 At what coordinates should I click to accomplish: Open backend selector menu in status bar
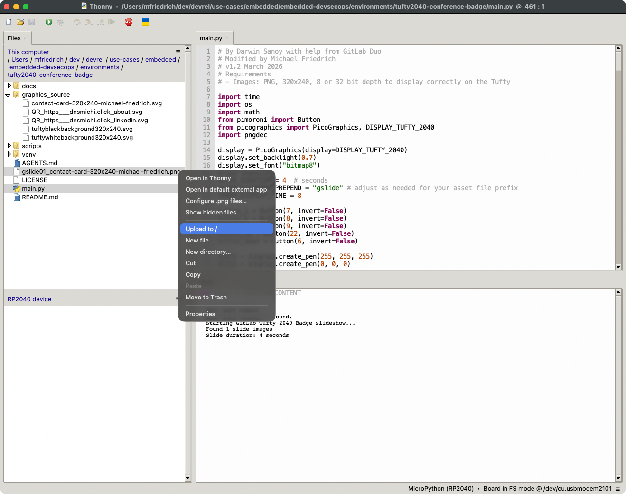pyautogui.click(x=617, y=489)
